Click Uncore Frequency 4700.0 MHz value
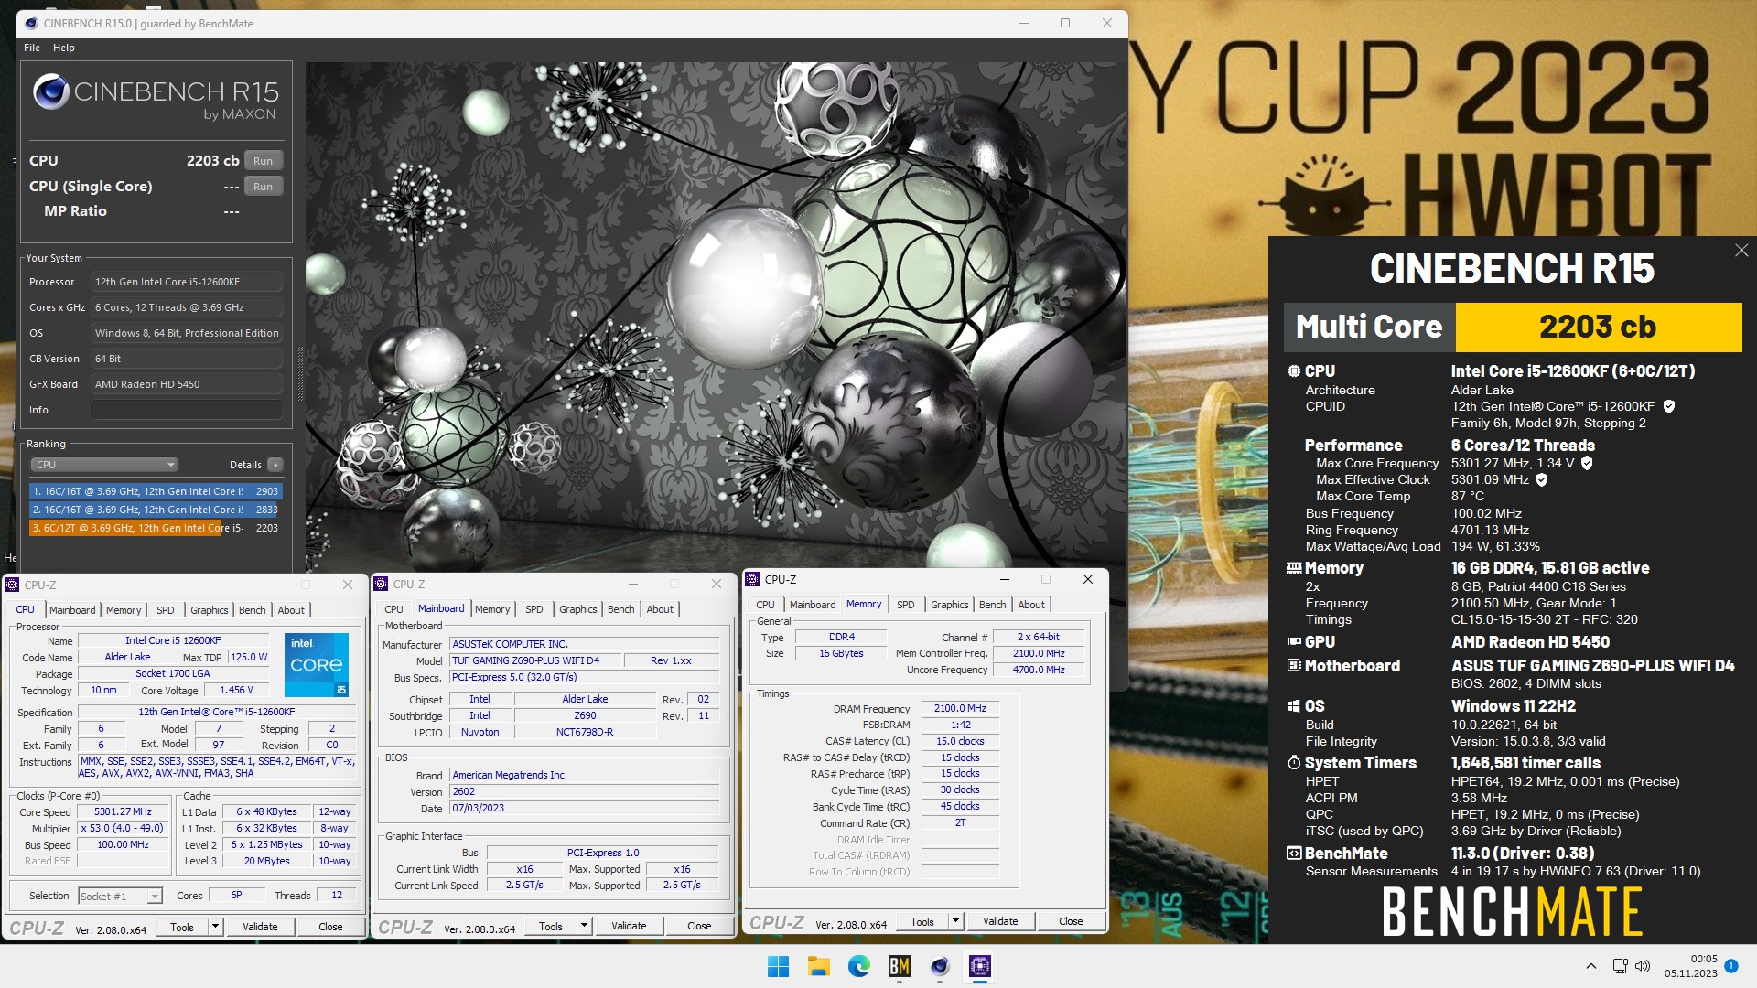This screenshot has width=1757, height=988. point(1038,670)
